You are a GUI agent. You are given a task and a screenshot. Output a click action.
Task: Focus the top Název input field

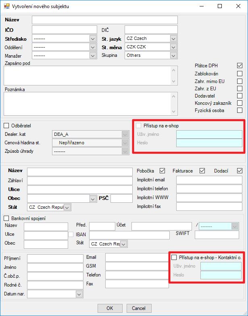click(105, 20)
